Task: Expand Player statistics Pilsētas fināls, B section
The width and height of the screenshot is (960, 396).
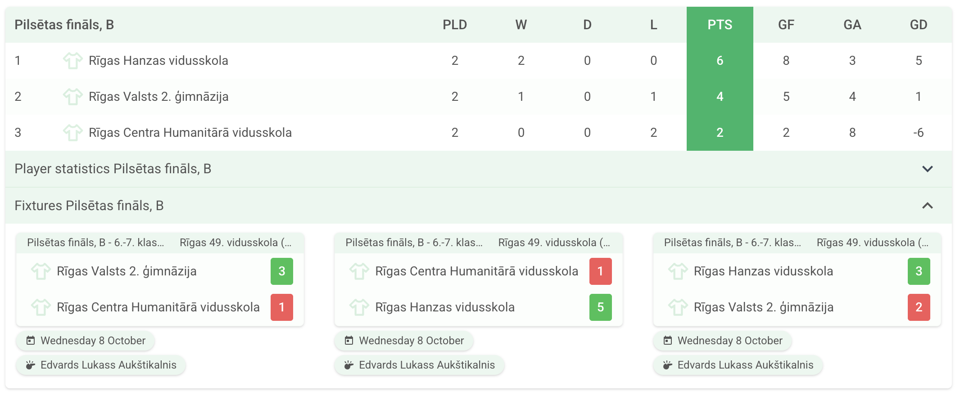Action: click(x=113, y=169)
